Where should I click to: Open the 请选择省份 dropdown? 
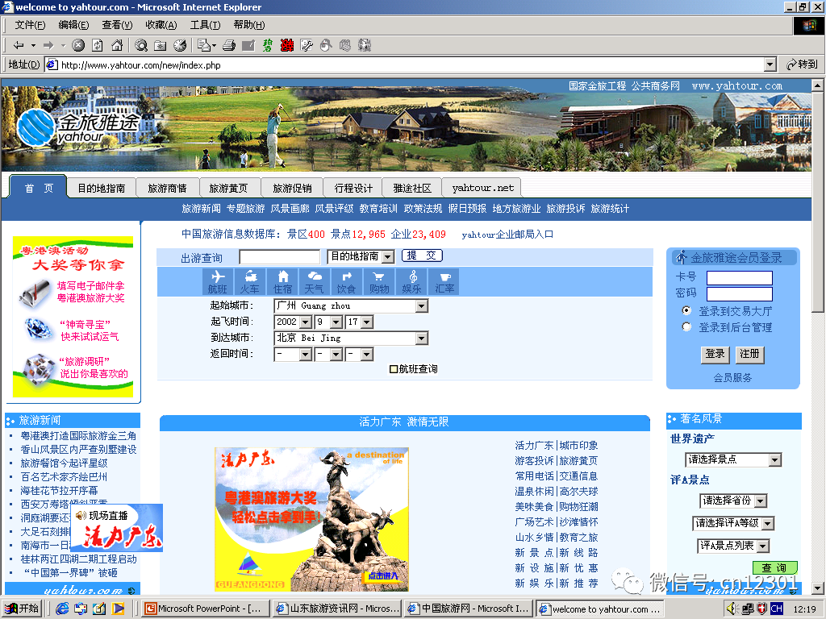coord(760,501)
